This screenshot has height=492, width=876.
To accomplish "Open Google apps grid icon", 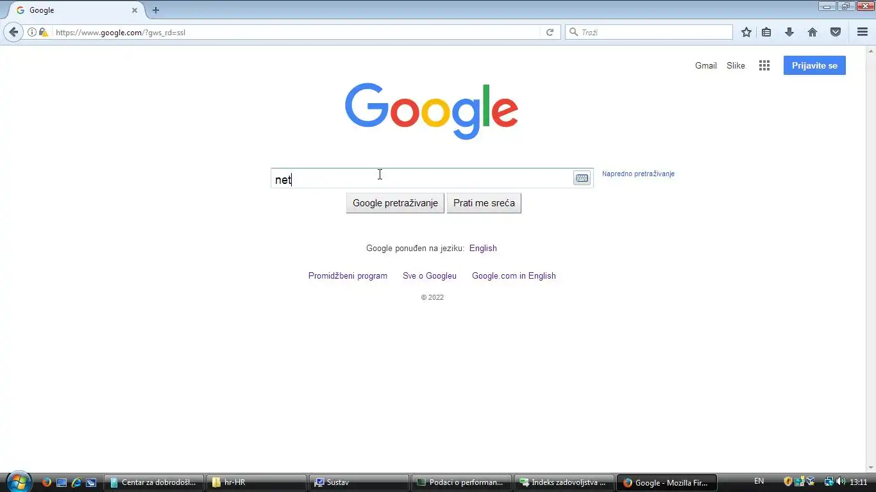I will tap(764, 65).
